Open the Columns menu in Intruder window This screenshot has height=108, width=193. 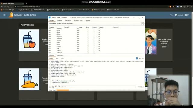[64, 17]
